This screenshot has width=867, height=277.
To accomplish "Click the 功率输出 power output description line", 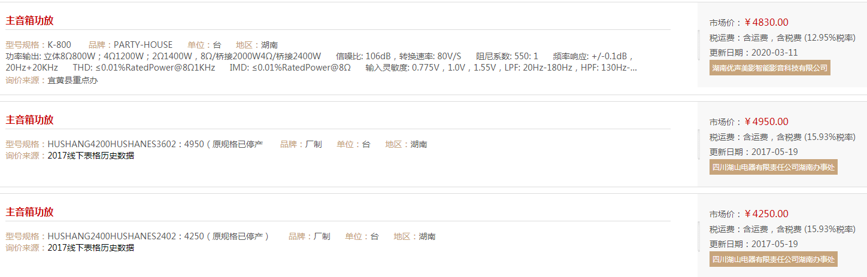I will 163,56.
